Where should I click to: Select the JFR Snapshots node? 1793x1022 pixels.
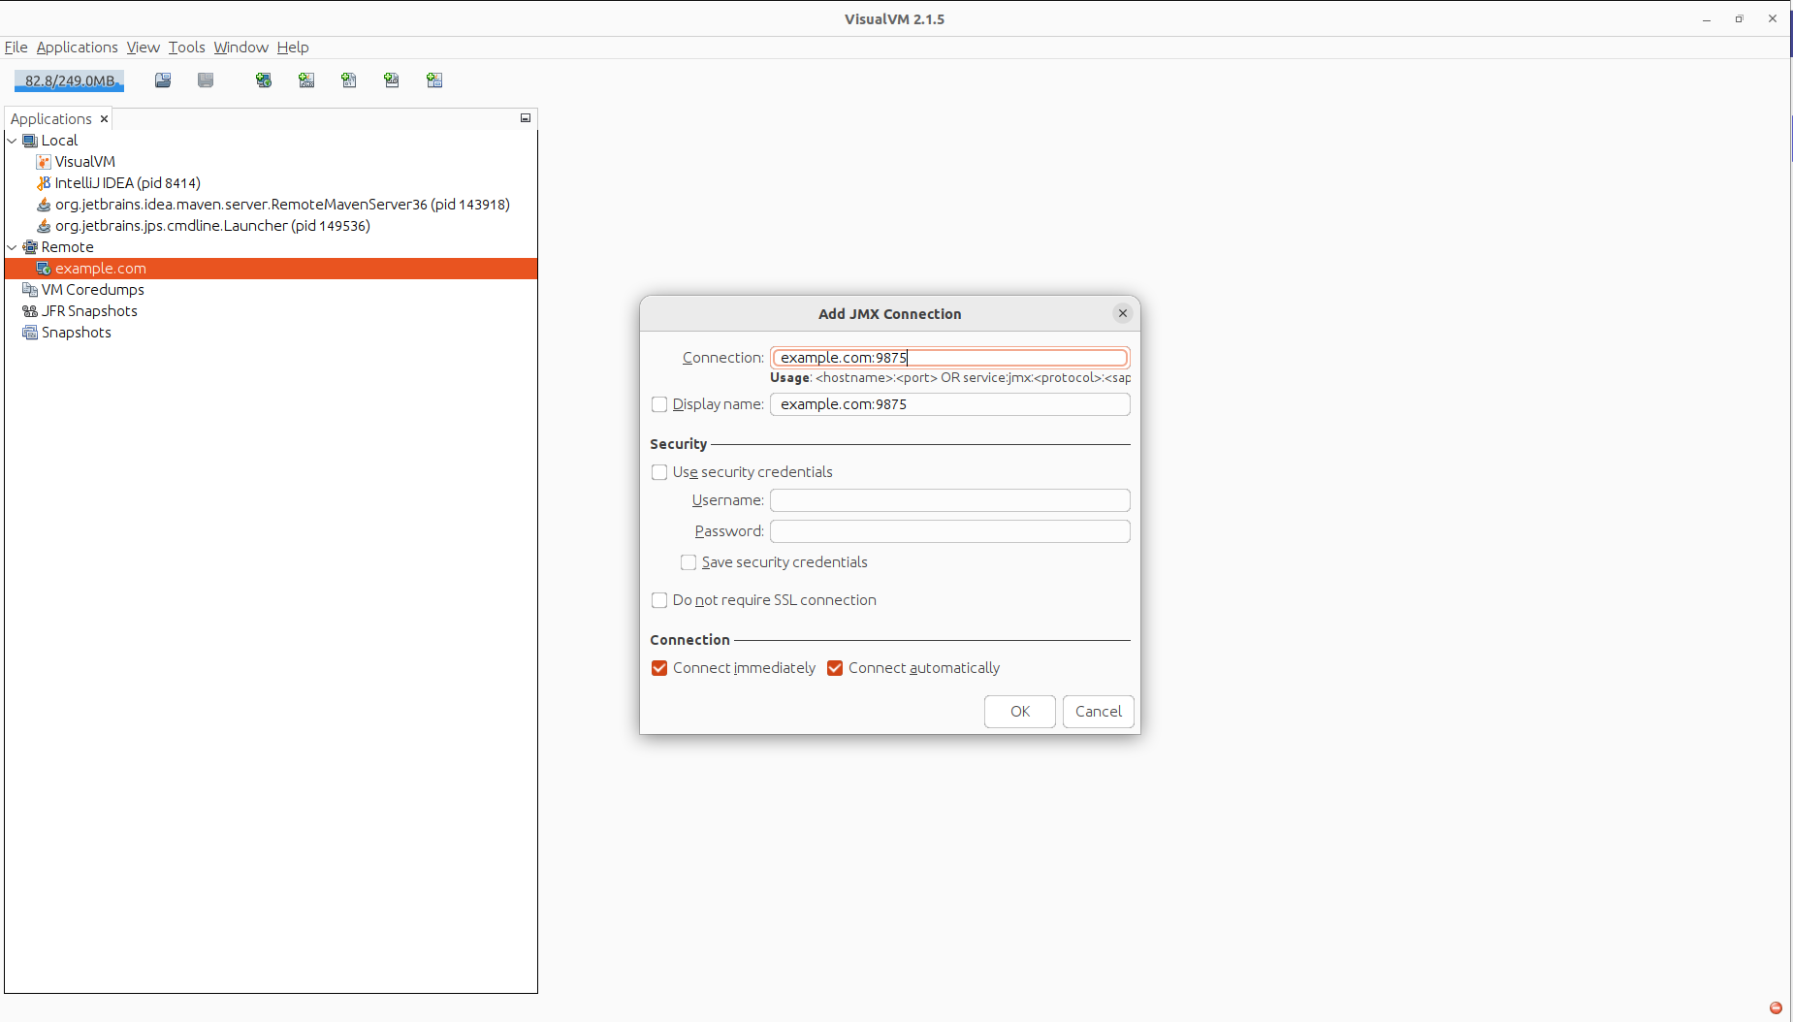[89, 311]
